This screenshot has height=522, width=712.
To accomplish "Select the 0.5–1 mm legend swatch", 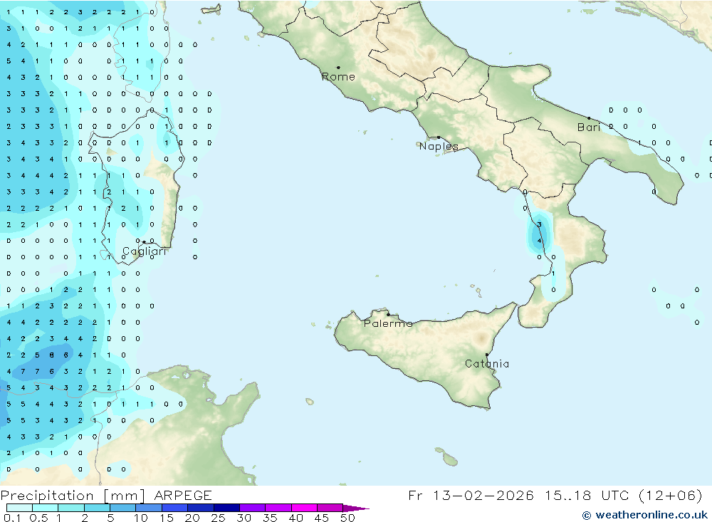I will click(45, 508).
